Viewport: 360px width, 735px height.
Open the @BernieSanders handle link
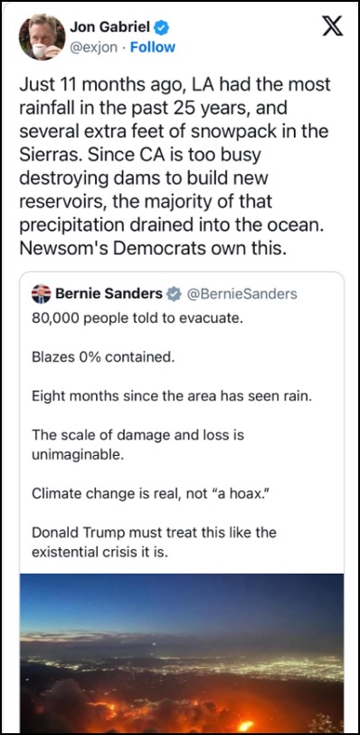pos(242,294)
